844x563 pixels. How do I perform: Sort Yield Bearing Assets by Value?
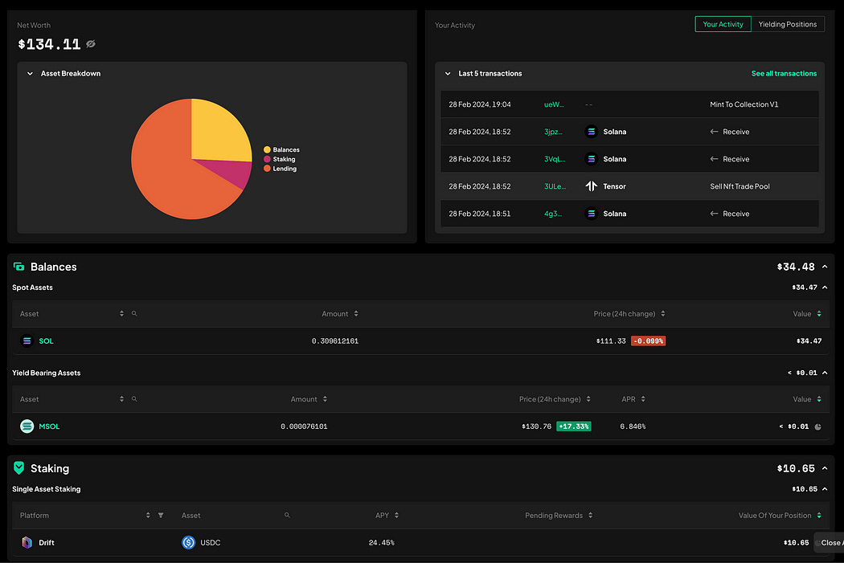tap(819, 399)
